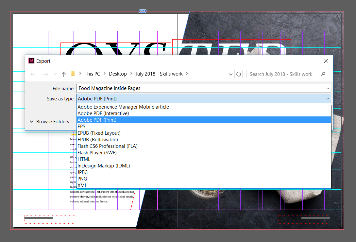The width and height of the screenshot is (356, 242).
Task: Choose EPUB (Fixed Layout) format
Action: (204, 133)
